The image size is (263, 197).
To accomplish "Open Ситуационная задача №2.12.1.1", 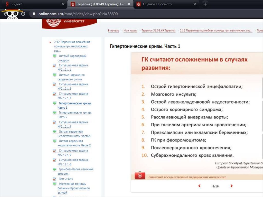I will pos(73,68).
